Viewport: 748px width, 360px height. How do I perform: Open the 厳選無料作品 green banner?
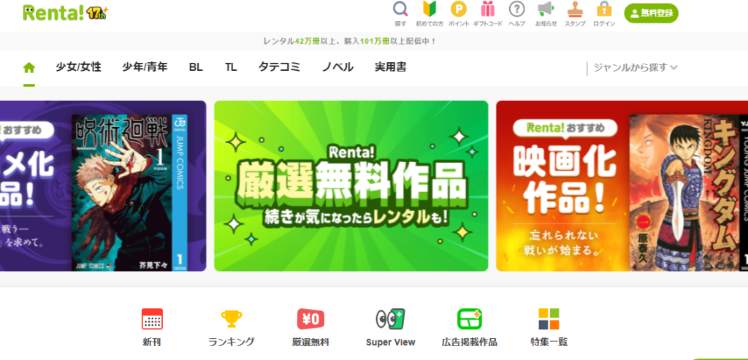point(351,186)
